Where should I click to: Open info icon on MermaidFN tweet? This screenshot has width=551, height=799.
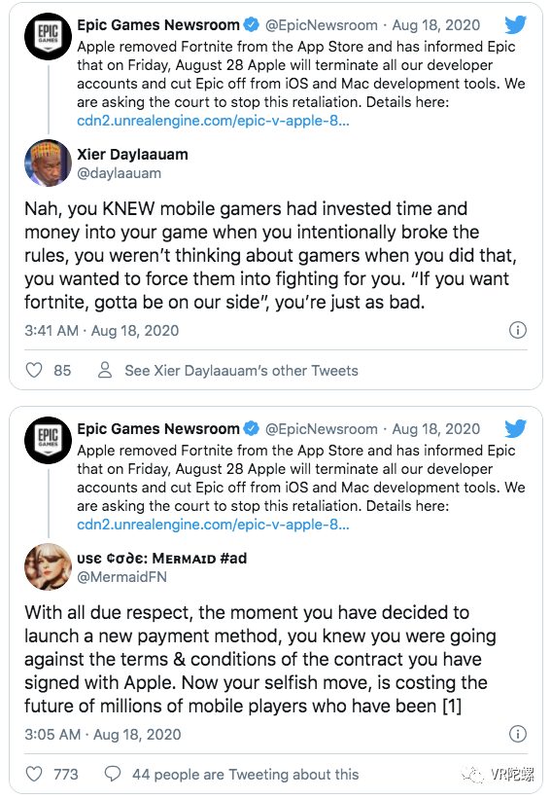[x=517, y=734]
